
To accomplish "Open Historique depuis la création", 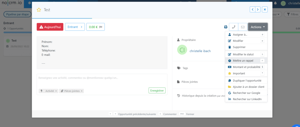I will coord(199,96).
